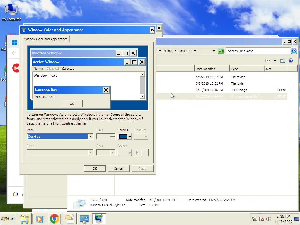Select the Window Color and Appearance tab
This screenshot has height=225, width=300.
[x=46, y=39]
